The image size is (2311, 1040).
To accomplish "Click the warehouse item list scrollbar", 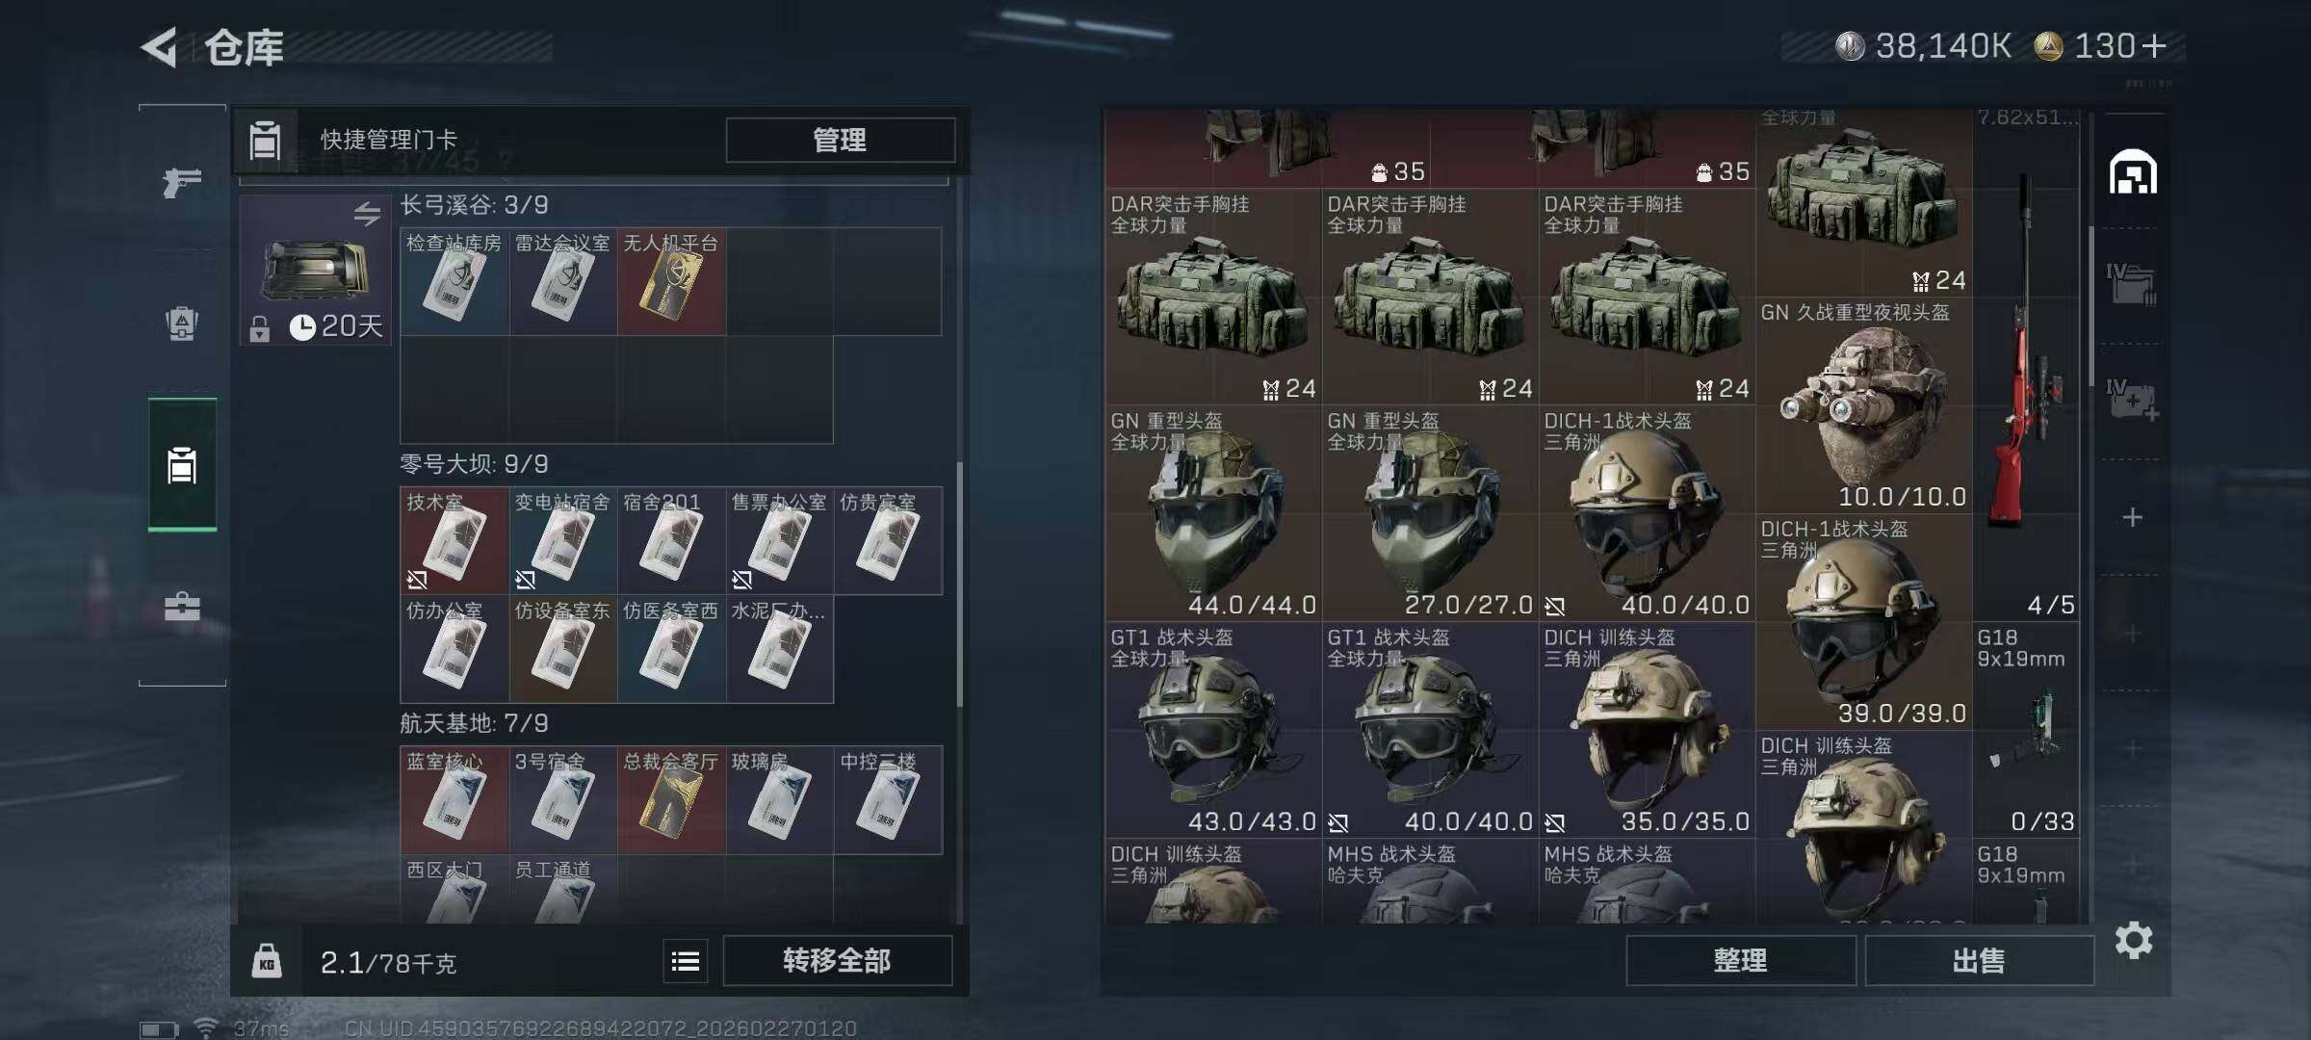I will coord(2091,306).
